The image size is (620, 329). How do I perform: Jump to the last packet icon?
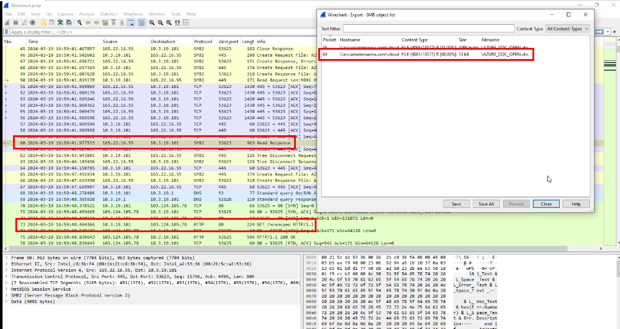[x=122, y=23]
